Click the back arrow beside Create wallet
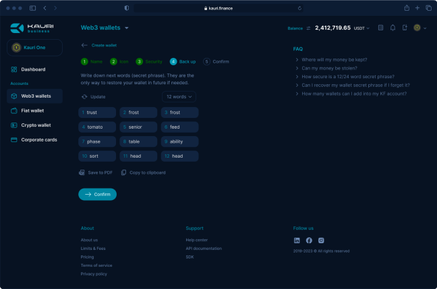The height and width of the screenshot is (289, 437). (84, 45)
